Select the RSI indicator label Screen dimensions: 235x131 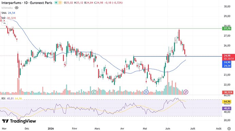(3, 98)
